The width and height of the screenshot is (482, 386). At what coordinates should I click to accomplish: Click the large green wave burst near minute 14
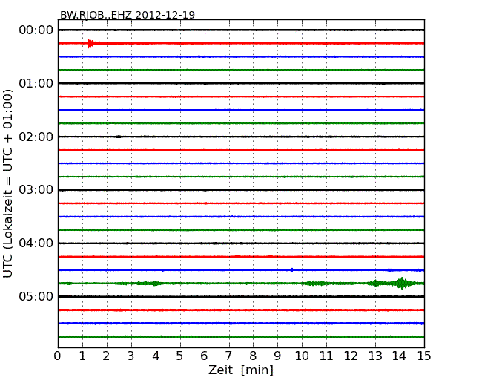click(x=401, y=283)
